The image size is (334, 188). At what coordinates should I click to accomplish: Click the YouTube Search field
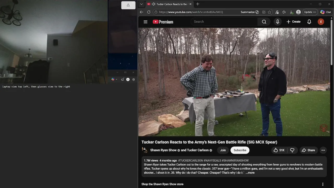[x=224, y=22]
